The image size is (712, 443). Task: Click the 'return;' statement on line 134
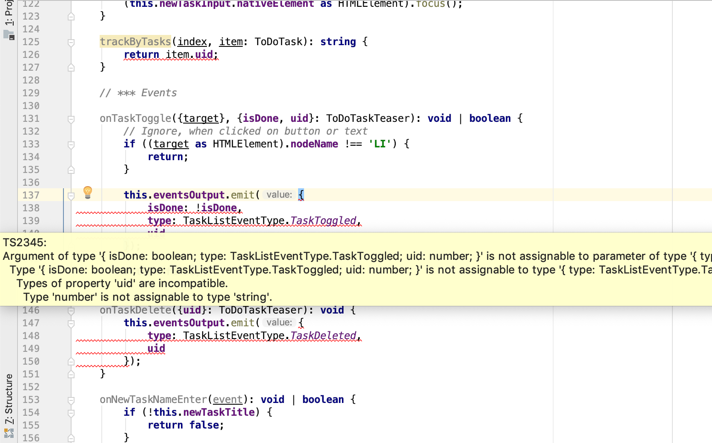[168, 157]
